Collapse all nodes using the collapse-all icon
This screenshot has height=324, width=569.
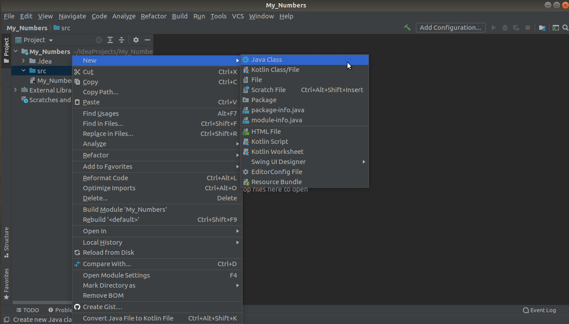[122, 39]
